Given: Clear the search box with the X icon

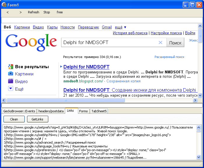Looking at the screenshot, I should coord(160,42).
